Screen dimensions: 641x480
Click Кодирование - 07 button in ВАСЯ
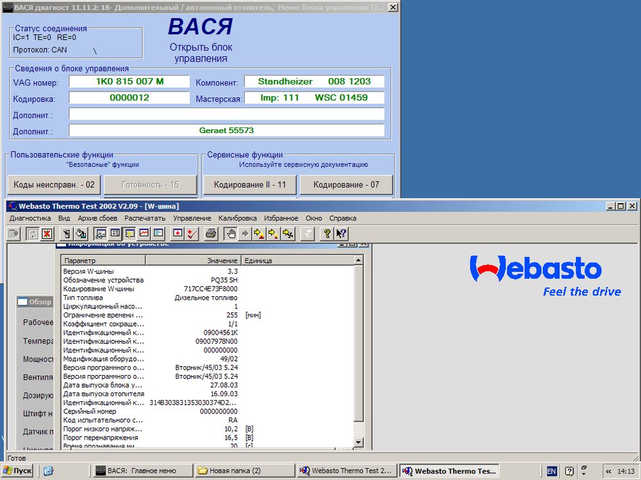346,185
